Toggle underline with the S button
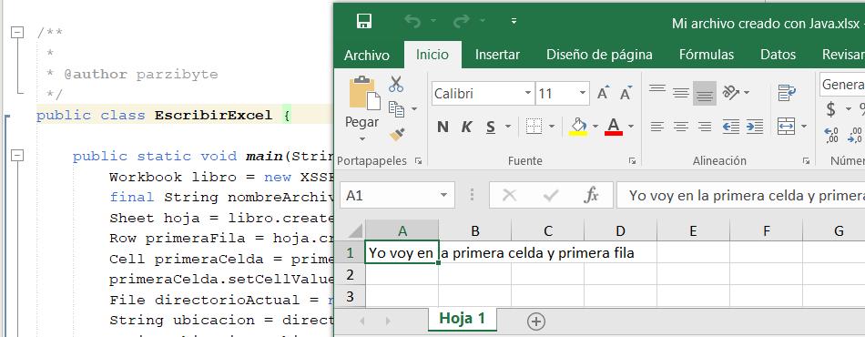This screenshot has height=337, width=865. [x=491, y=128]
